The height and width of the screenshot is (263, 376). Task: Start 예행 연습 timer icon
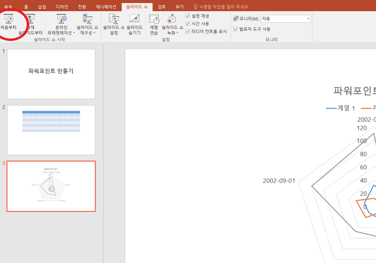pos(154,19)
